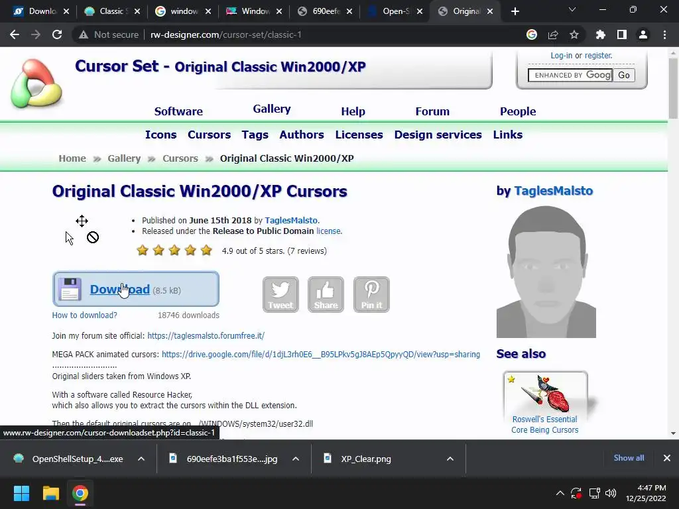The image size is (679, 509).
Task: Open Design services page
Action: click(x=438, y=135)
